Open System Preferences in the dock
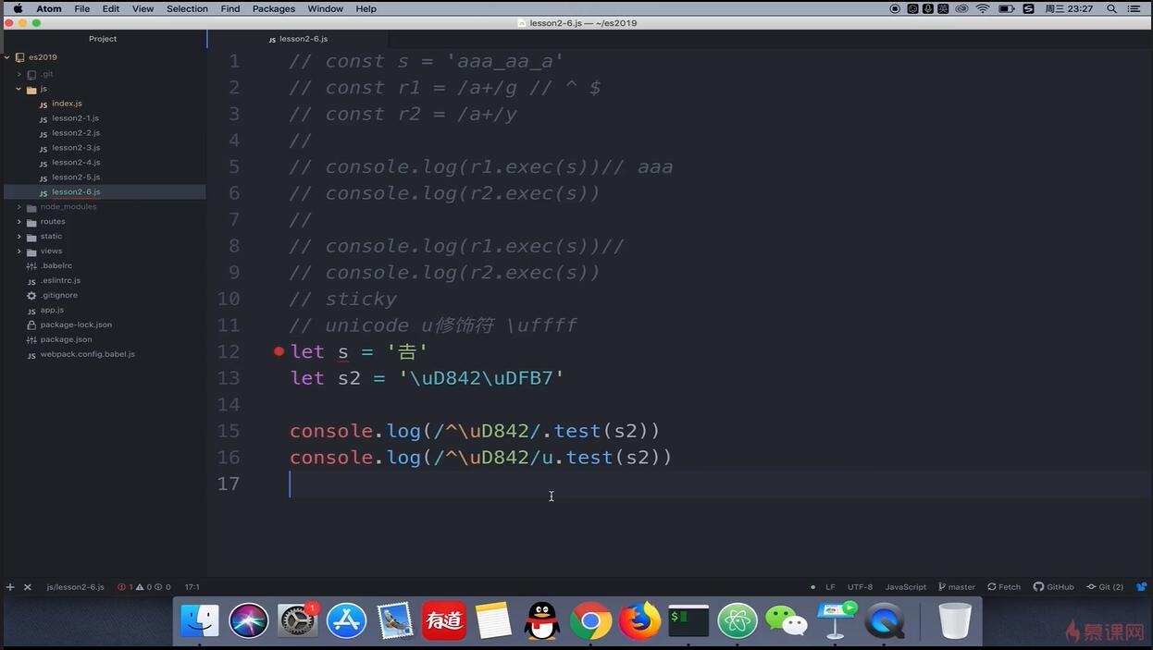The image size is (1153, 650). (x=298, y=620)
